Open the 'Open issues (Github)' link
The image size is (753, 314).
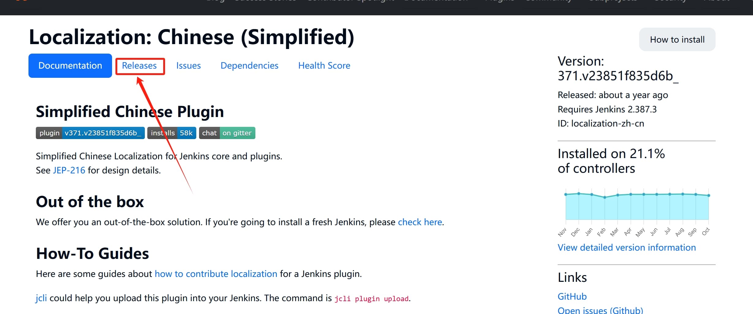pos(600,310)
